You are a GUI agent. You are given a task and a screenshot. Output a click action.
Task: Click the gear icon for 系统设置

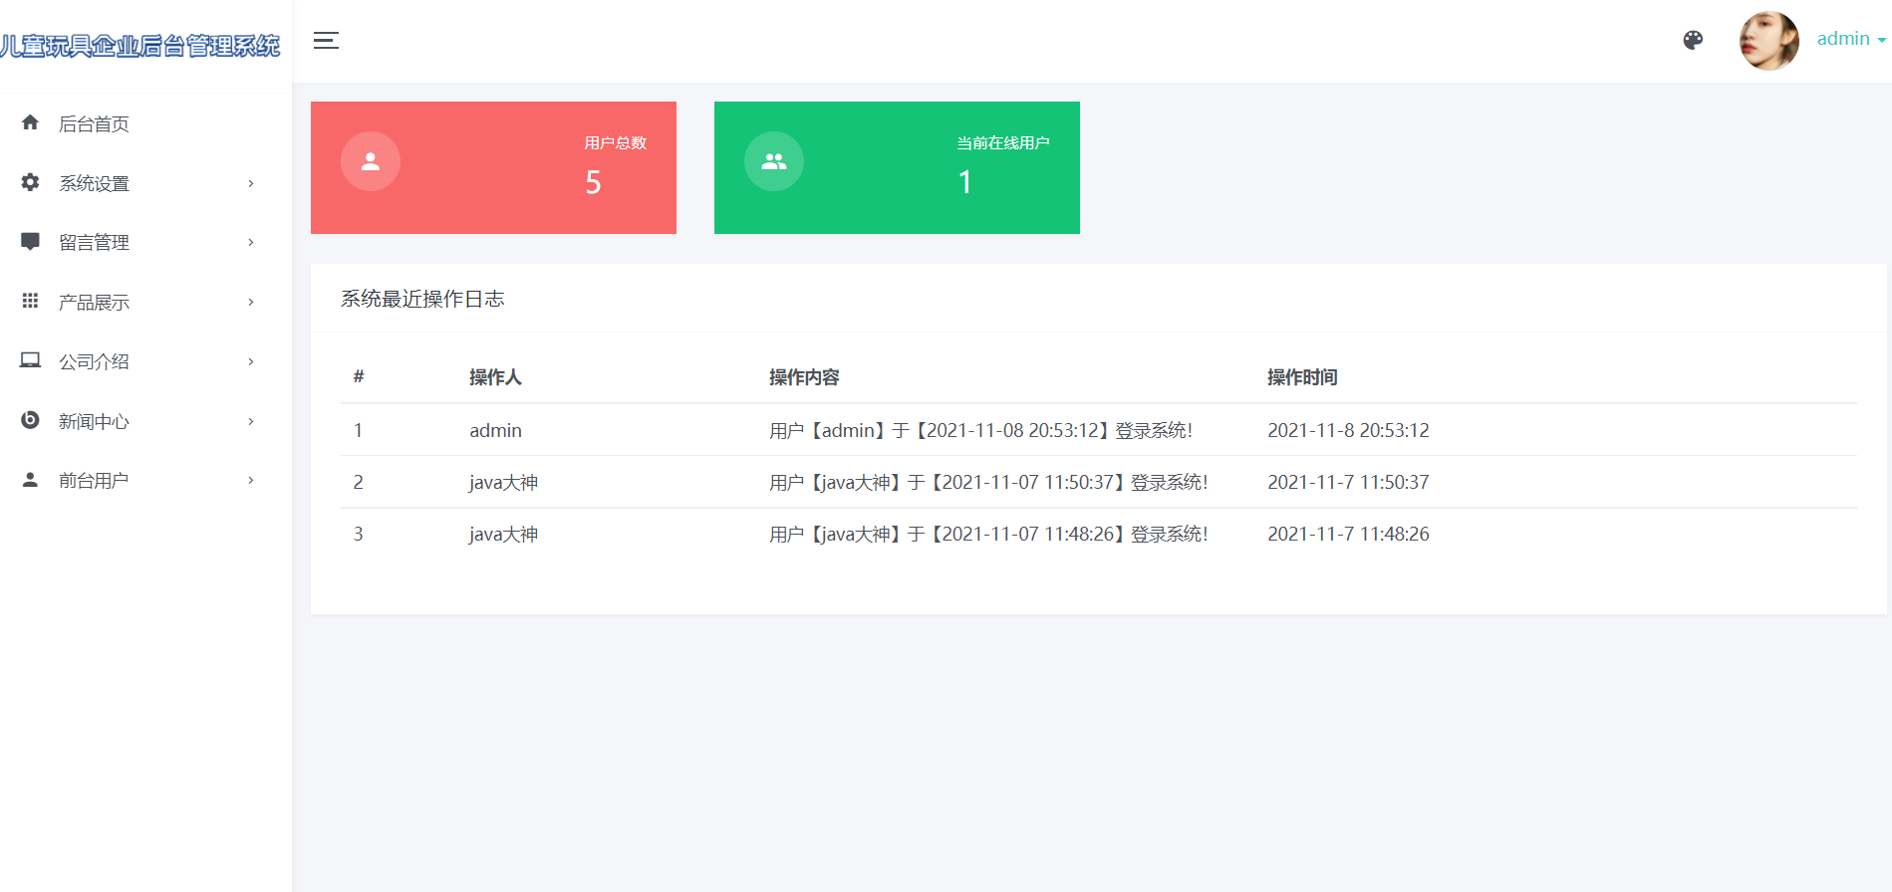[x=30, y=182]
